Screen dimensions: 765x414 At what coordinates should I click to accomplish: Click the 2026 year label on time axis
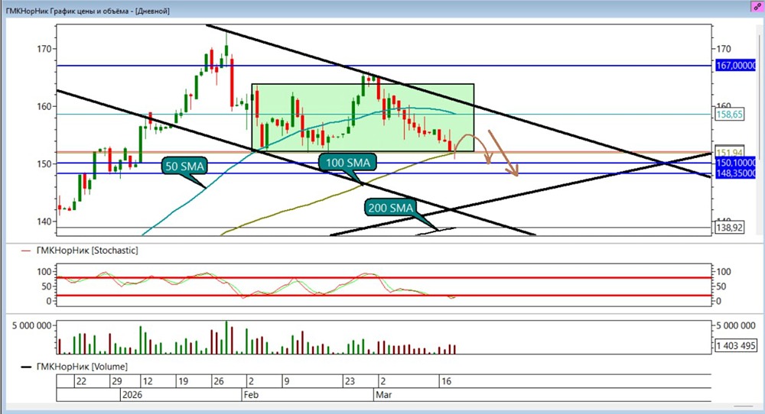[132, 394]
